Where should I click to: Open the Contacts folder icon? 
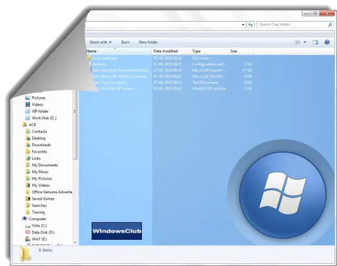click(x=28, y=132)
